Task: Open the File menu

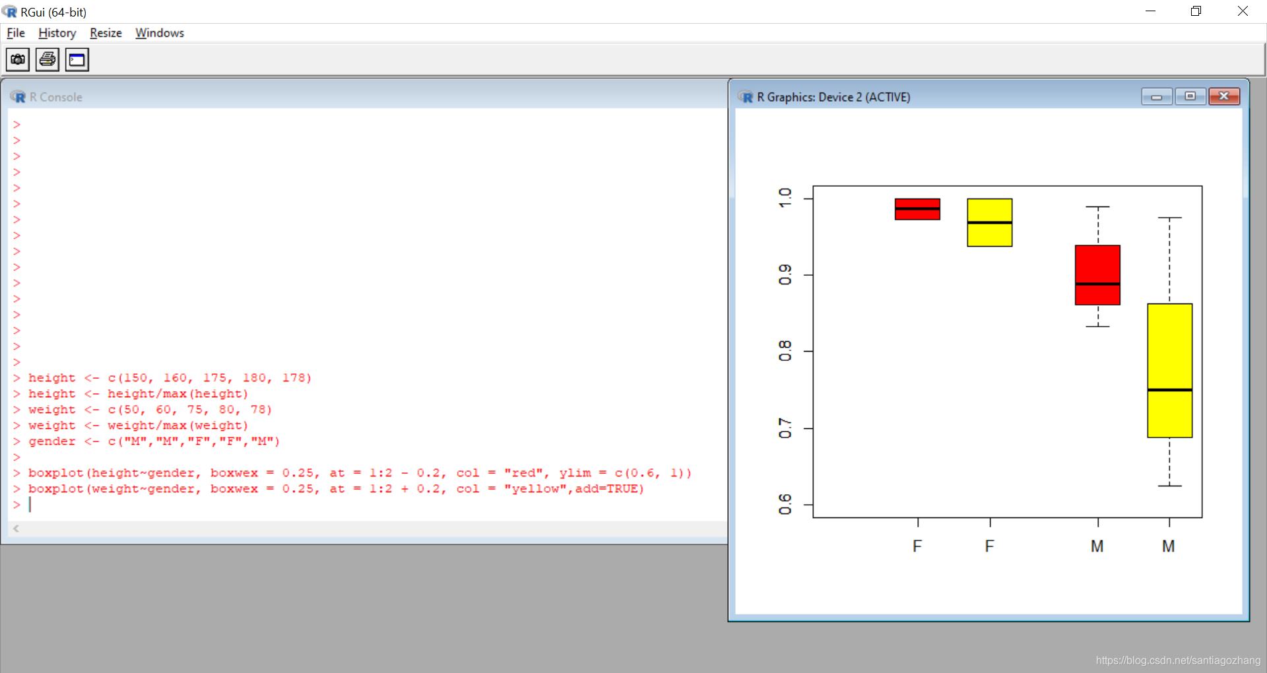Action: [16, 33]
